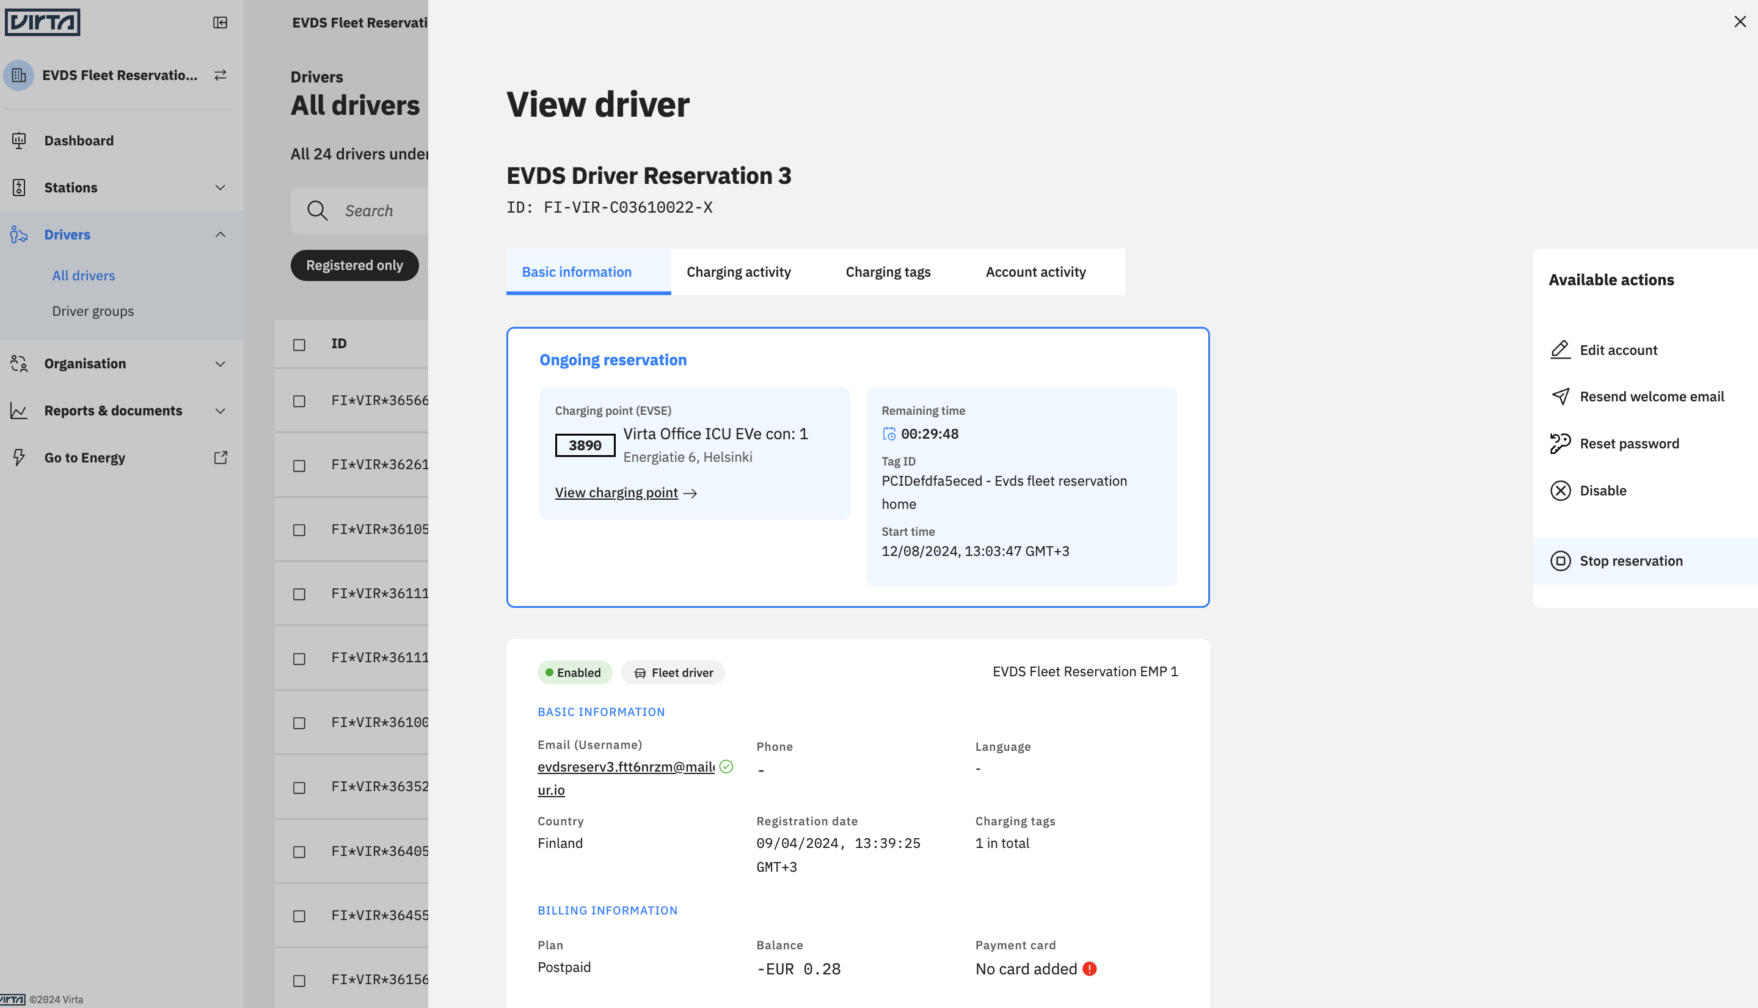Click the Drivers sidebar icon
Image resolution: width=1758 pixels, height=1008 pixels.
(x=19, y=235)
